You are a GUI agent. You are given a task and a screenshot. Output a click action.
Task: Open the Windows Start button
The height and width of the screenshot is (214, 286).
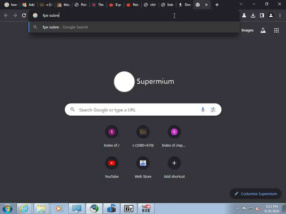point(8,208)
